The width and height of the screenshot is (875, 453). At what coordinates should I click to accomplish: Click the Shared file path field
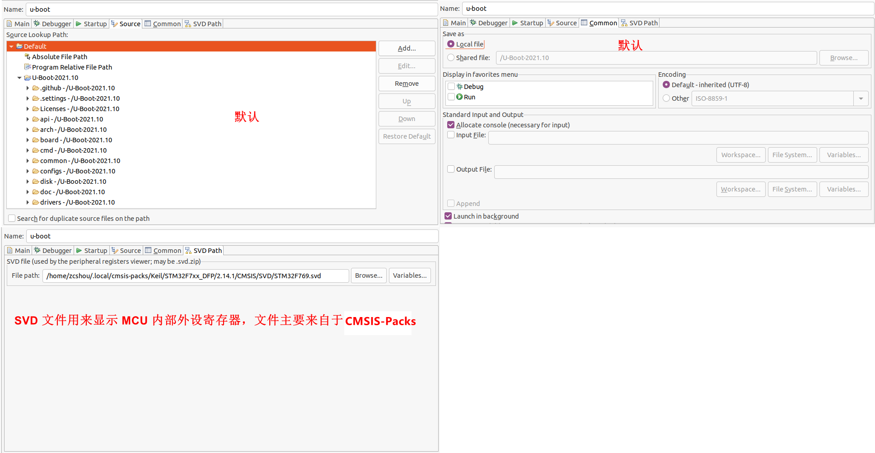656,58
